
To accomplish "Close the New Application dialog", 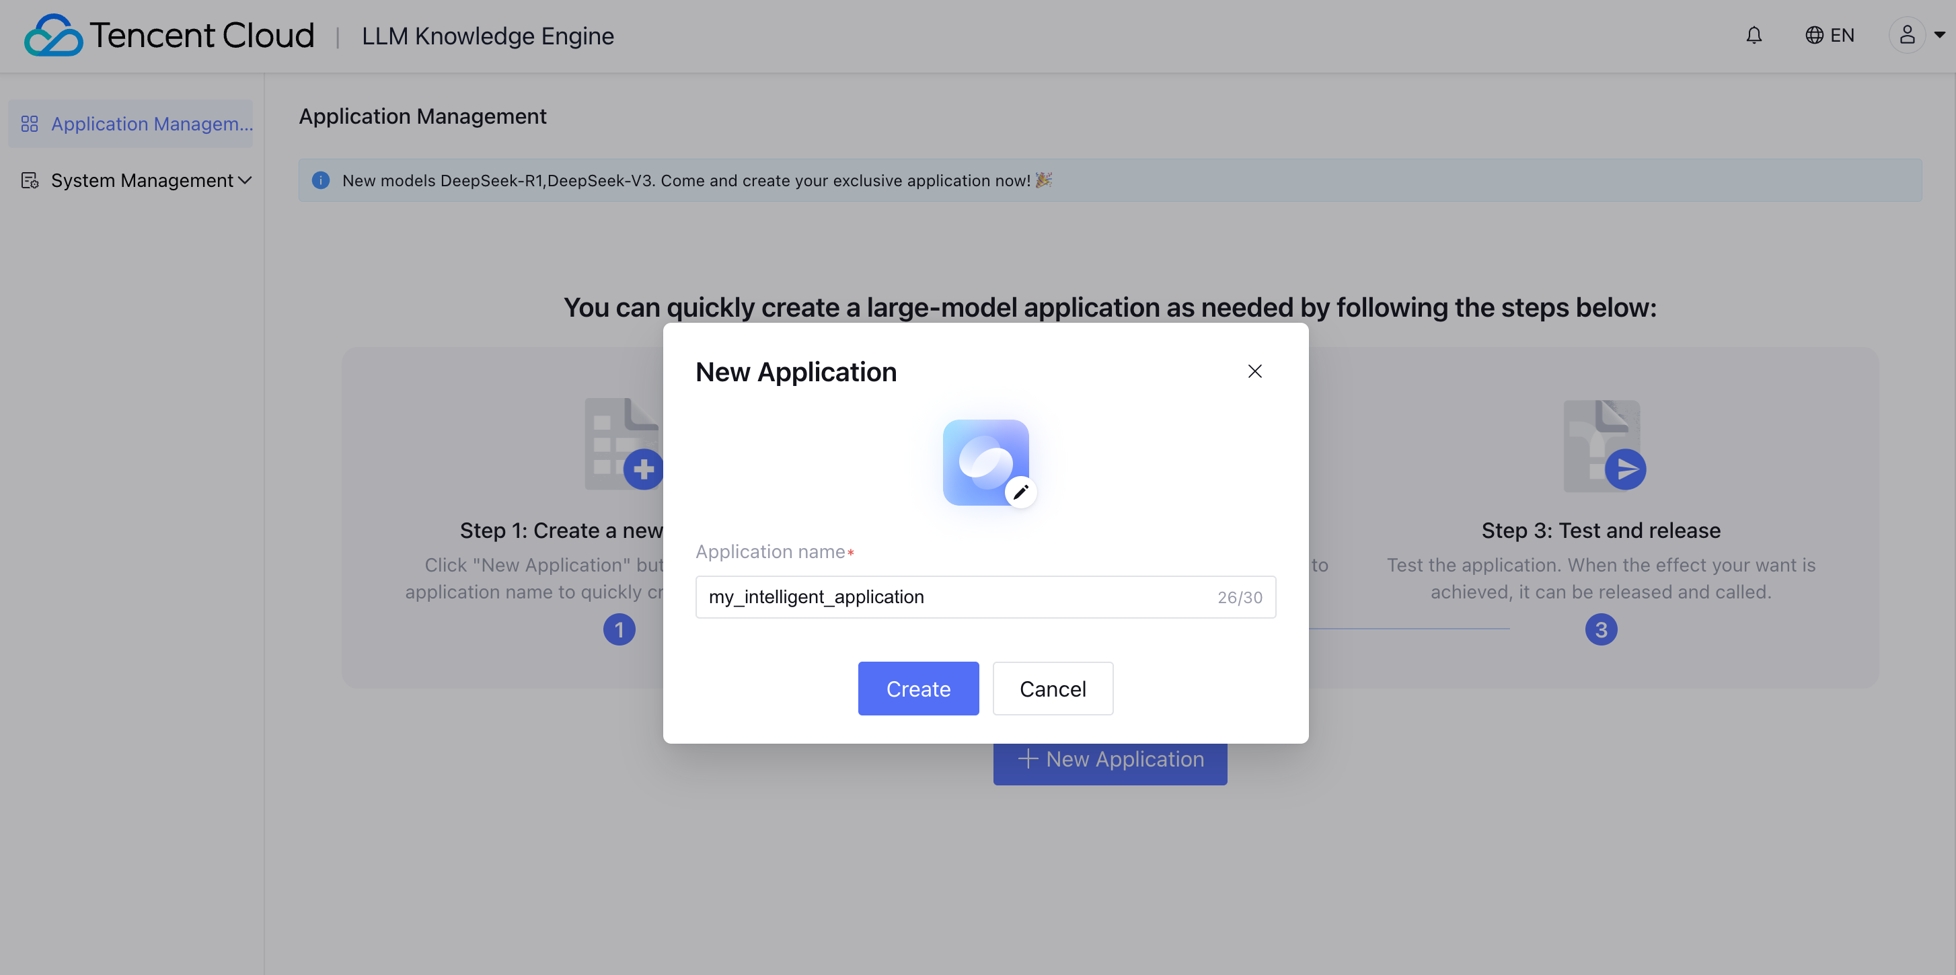I will (1254, 371).
